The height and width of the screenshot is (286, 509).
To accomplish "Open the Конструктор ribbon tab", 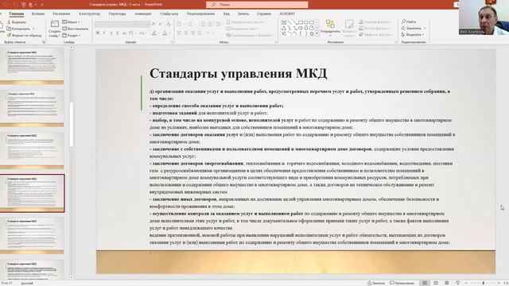I will (x=89, y=14).
